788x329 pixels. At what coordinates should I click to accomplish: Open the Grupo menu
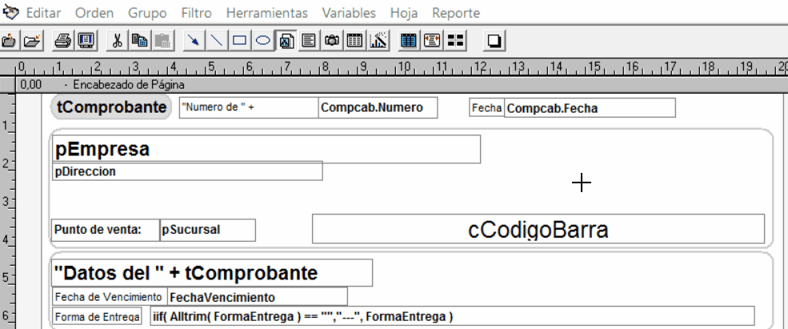point(146,13)
